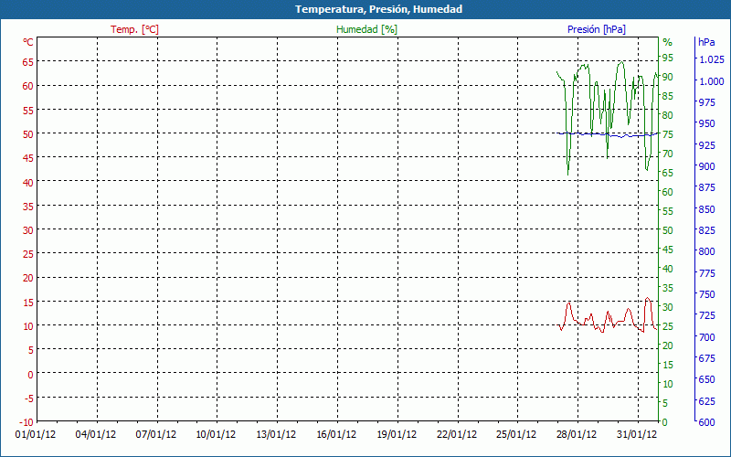Click date label "07/01/12"
This screenshot has height=457, width=731.
(155, 435)
